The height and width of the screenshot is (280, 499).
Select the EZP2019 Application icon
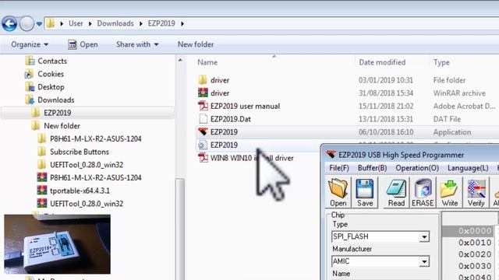tap(203, 131)
